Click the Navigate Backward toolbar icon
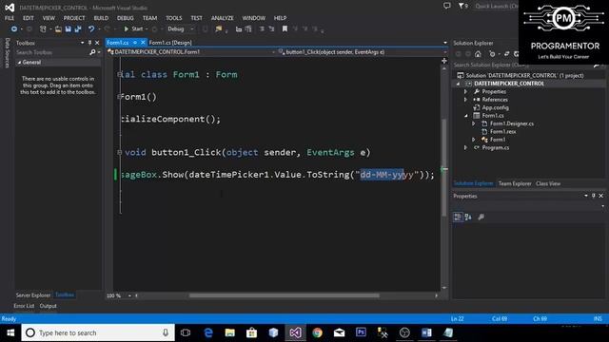This screenshot has height=342, width=609. coord(14,29)
